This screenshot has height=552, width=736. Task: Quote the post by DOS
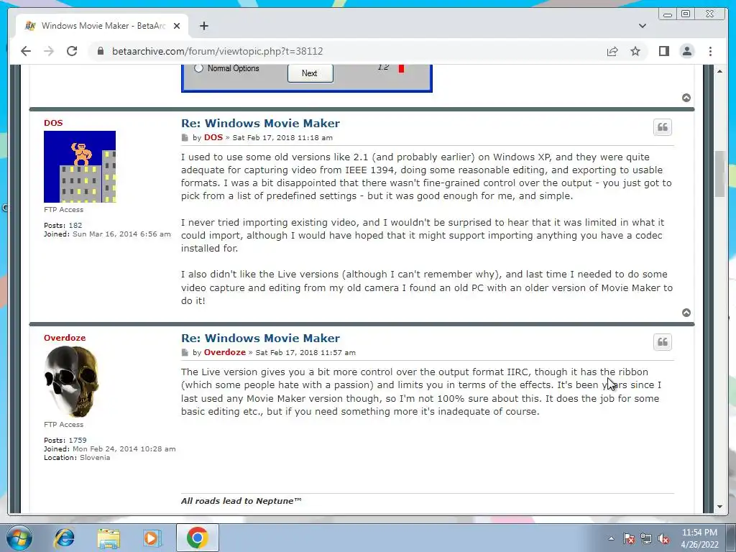pyautogui.click(x=662, y=126)
